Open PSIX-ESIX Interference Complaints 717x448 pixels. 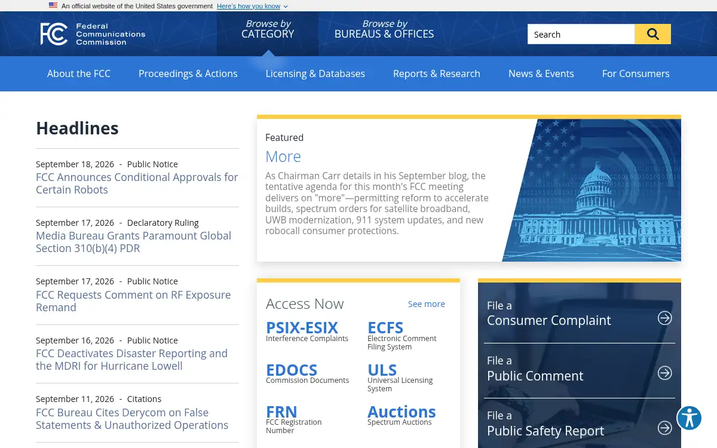tap(307, 332)
